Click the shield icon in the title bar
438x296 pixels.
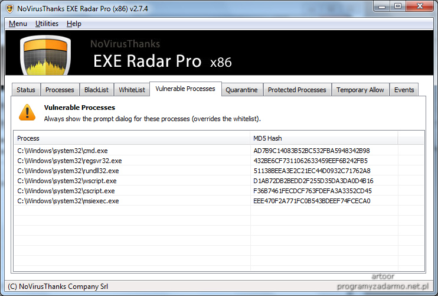10,9
